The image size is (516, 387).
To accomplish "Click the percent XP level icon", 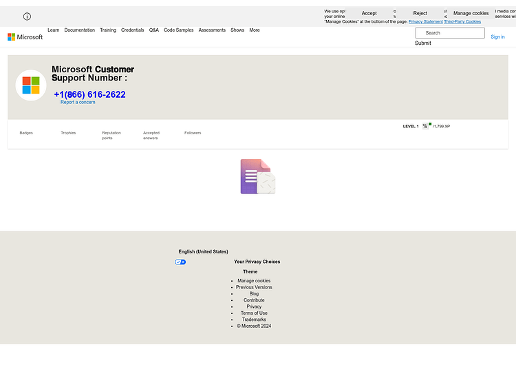I will point(425,126).
